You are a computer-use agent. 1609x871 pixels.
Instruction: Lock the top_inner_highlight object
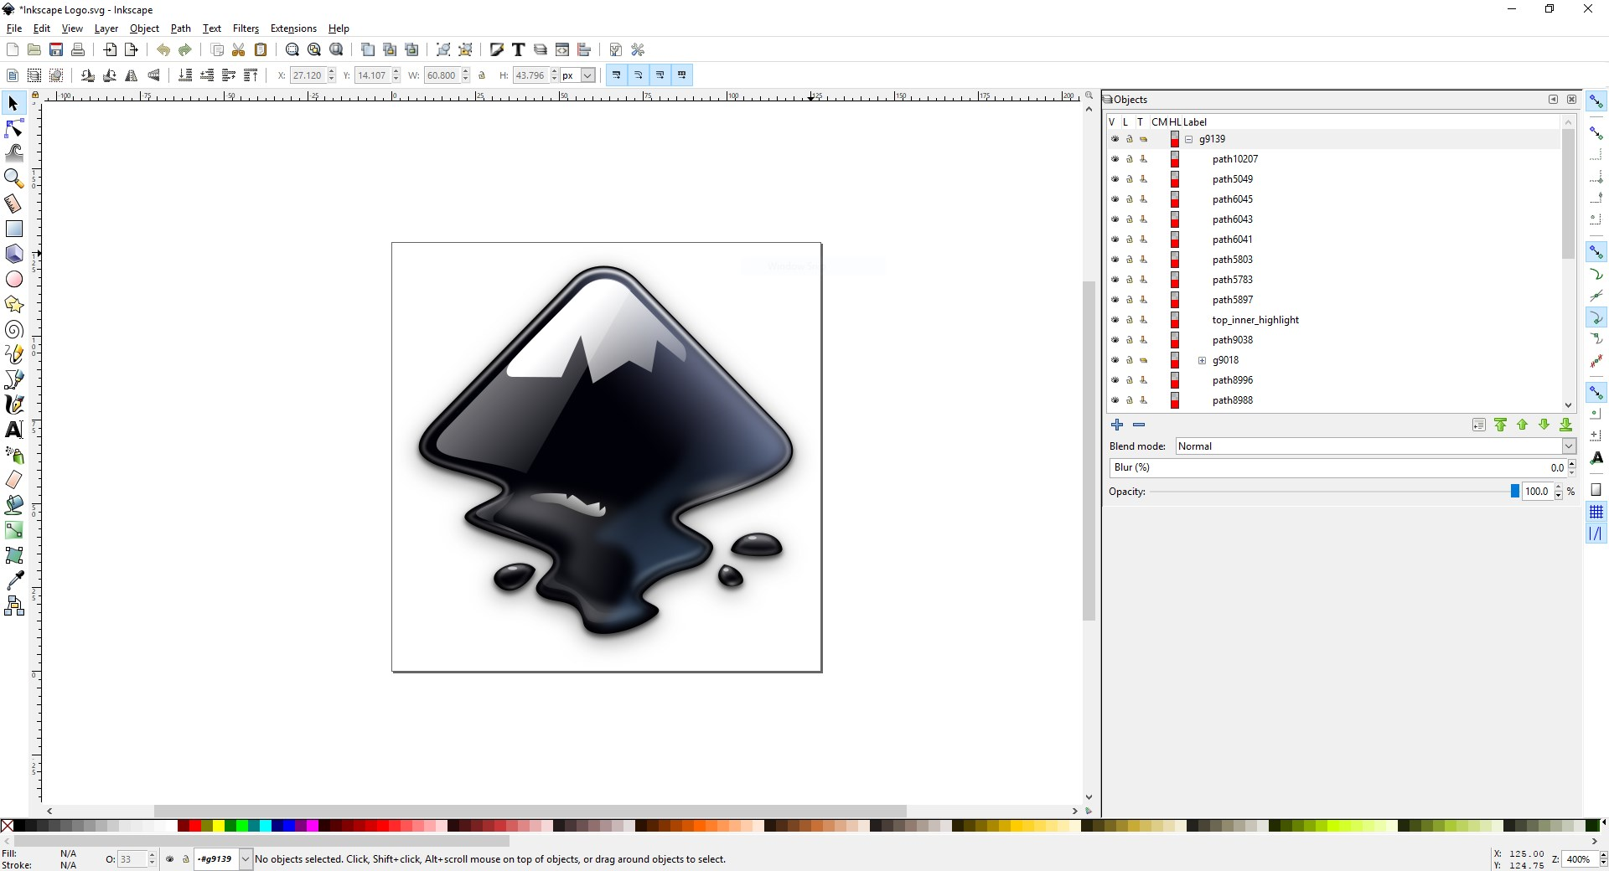(x=1129, y=320)
